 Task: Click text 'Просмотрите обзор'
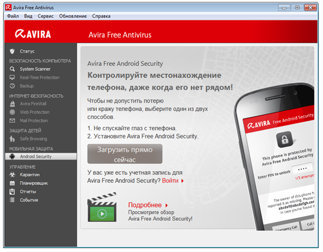[151, 212]
